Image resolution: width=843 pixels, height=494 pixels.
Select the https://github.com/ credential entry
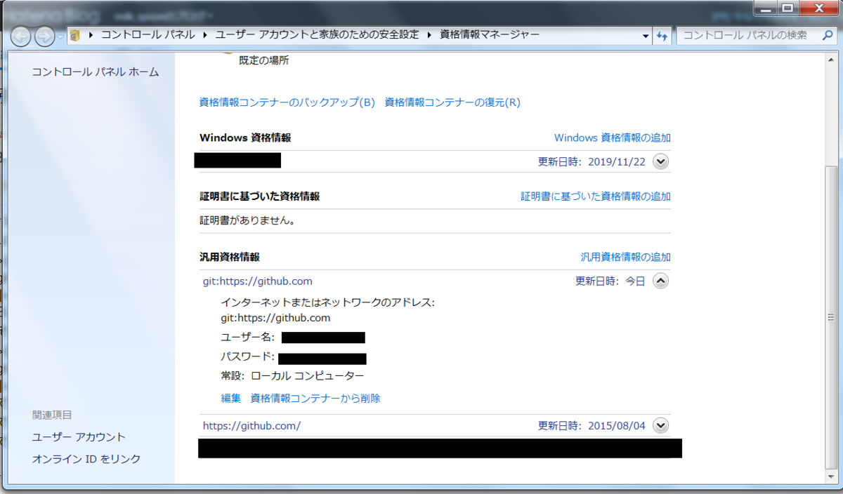click(x=252, y=425)
